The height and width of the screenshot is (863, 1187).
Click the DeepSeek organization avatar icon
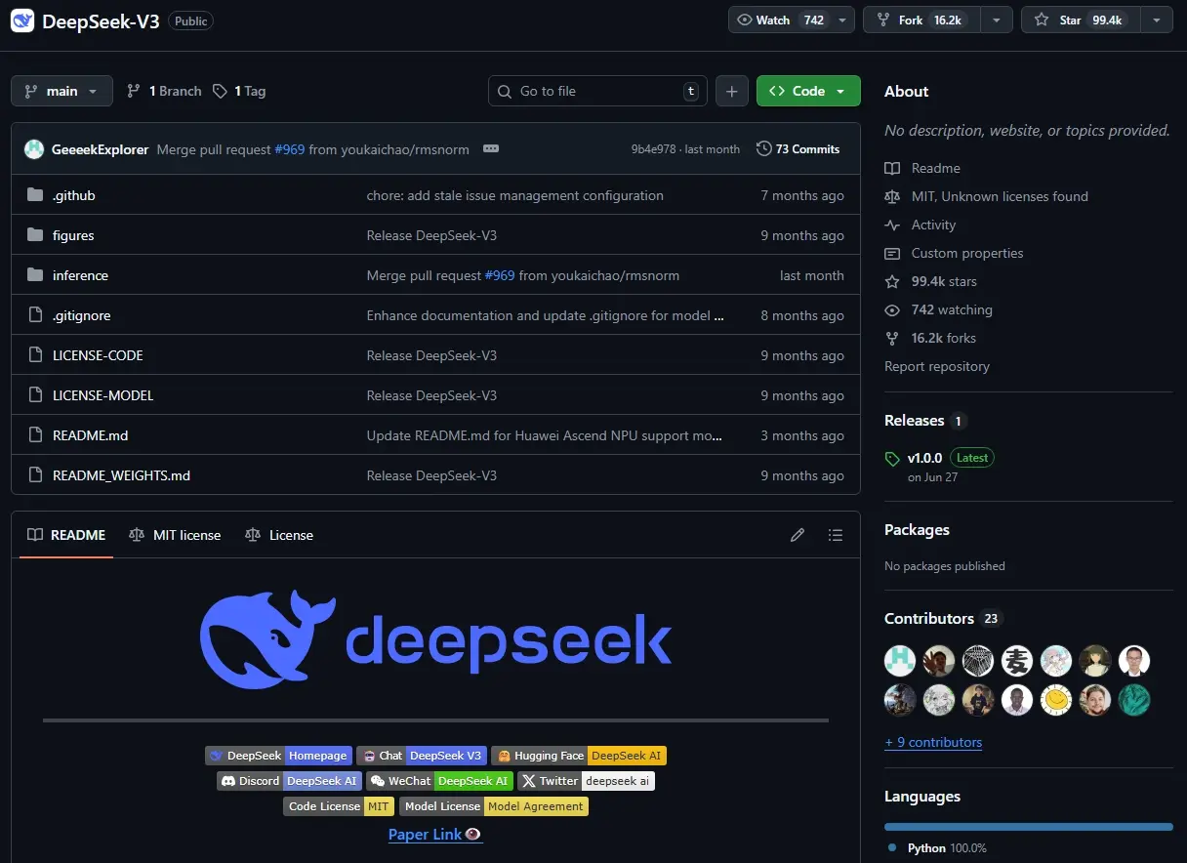coord(22,20)
